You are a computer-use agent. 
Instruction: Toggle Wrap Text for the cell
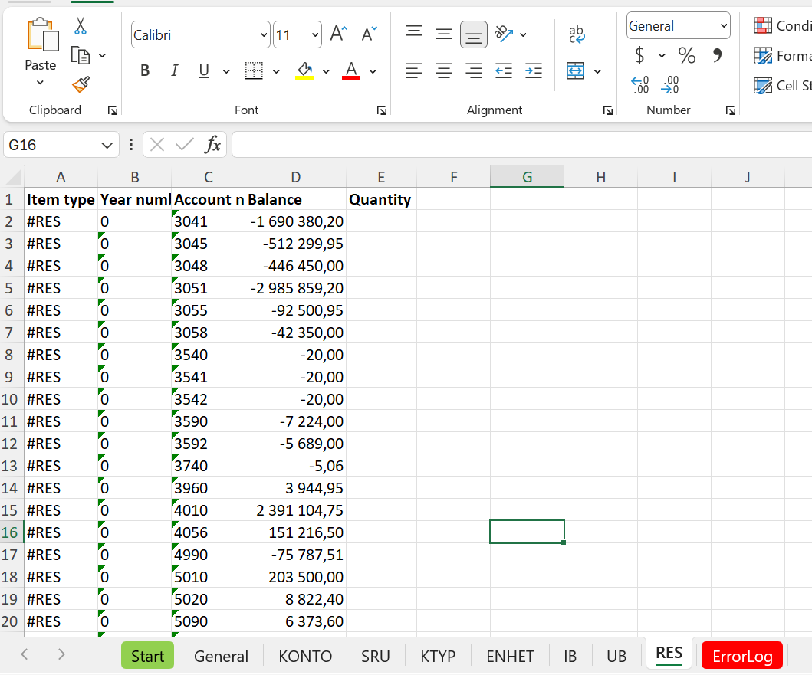tap(577, 34)
